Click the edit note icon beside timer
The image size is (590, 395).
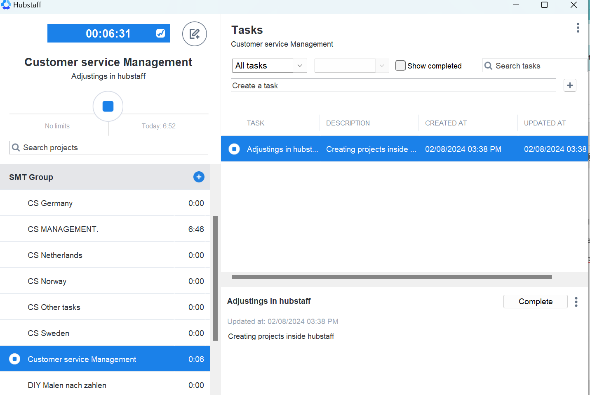194,34
